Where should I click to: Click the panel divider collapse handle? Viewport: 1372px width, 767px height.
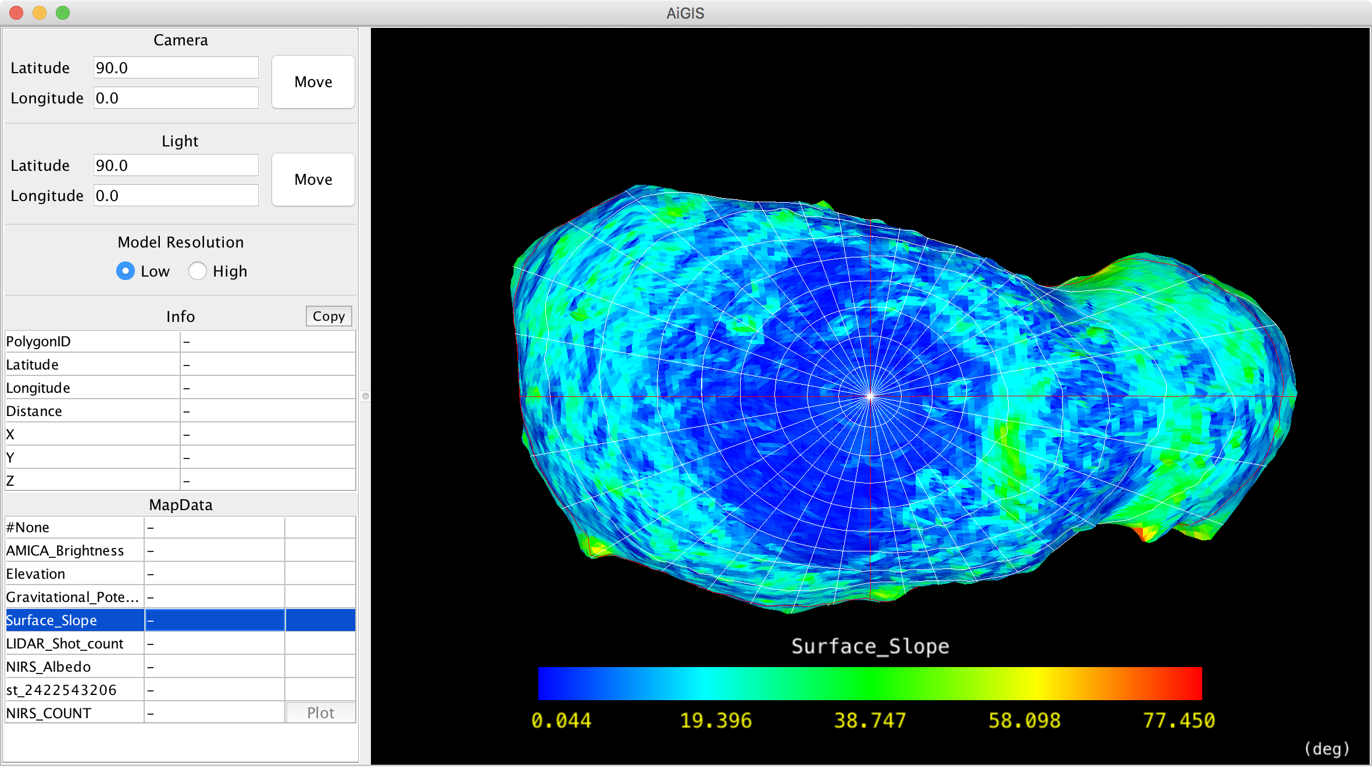coord(365,396)
